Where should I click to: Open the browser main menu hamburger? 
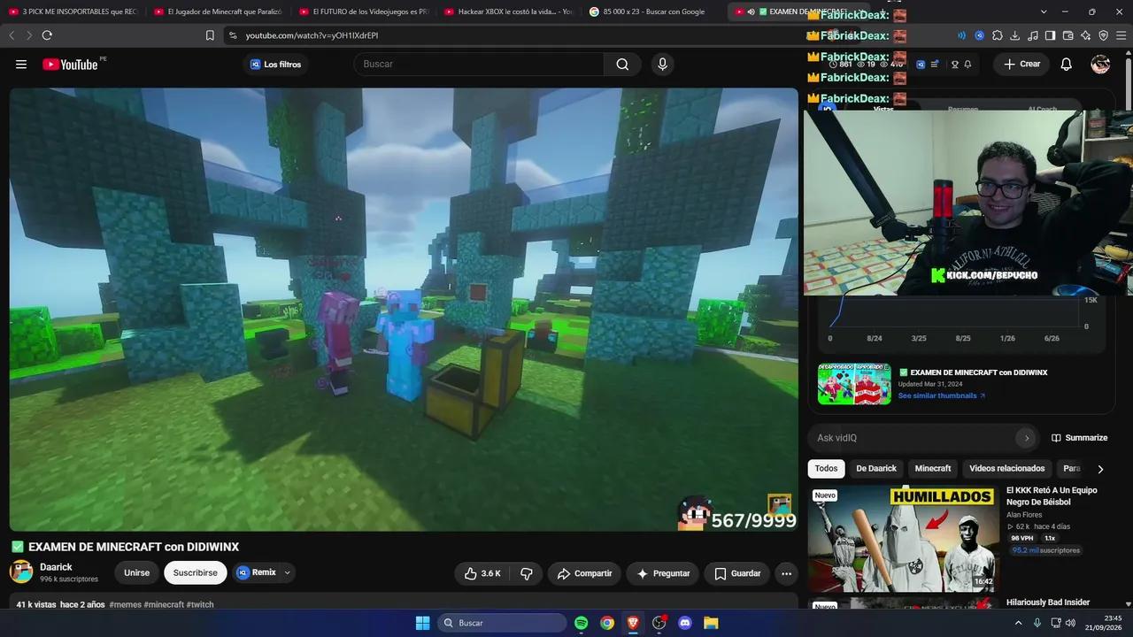pyautogui.click(x=1121, y=35)
